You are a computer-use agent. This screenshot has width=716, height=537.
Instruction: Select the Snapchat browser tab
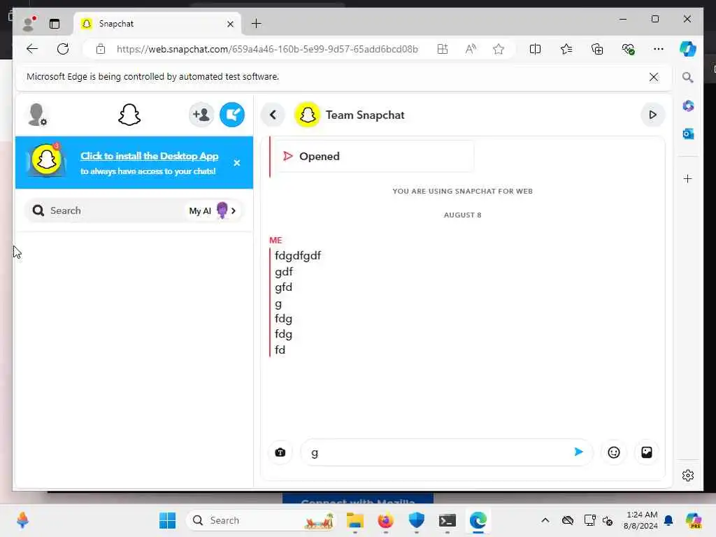click(x=157, y=24)
